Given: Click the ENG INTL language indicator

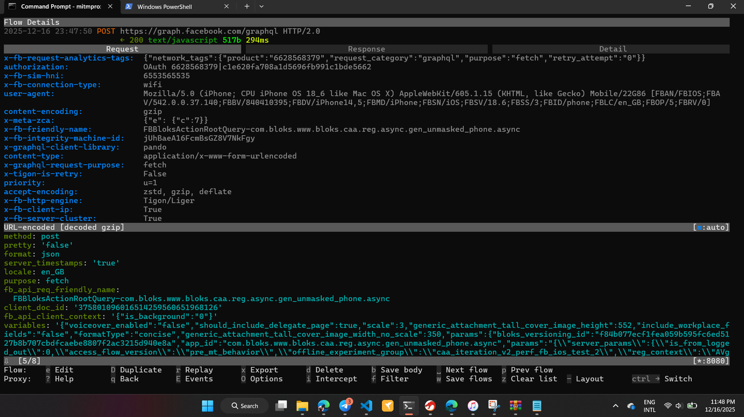Looking at the screenshot, I should 649,406.
